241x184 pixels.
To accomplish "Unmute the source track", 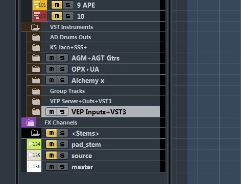I will [x=52, y=156].
